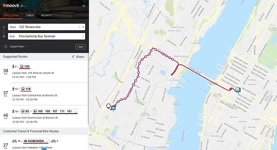Viewport: 277px width, 150px height.
Task: Switch to the Lines tab
Action: [30, 15]
